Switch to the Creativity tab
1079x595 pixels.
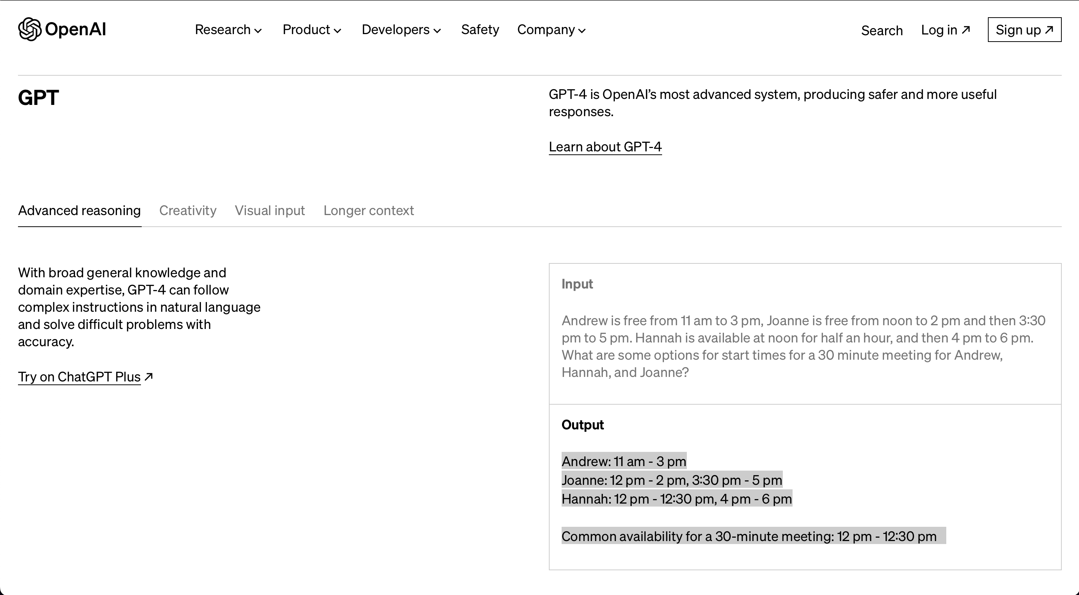click(188, 210)
